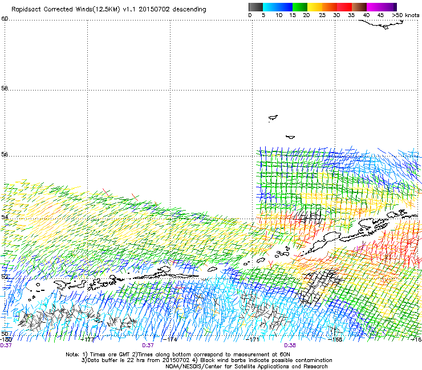
Task: Click the NOAA/NESDIS credit line
Action: point(246,367)
